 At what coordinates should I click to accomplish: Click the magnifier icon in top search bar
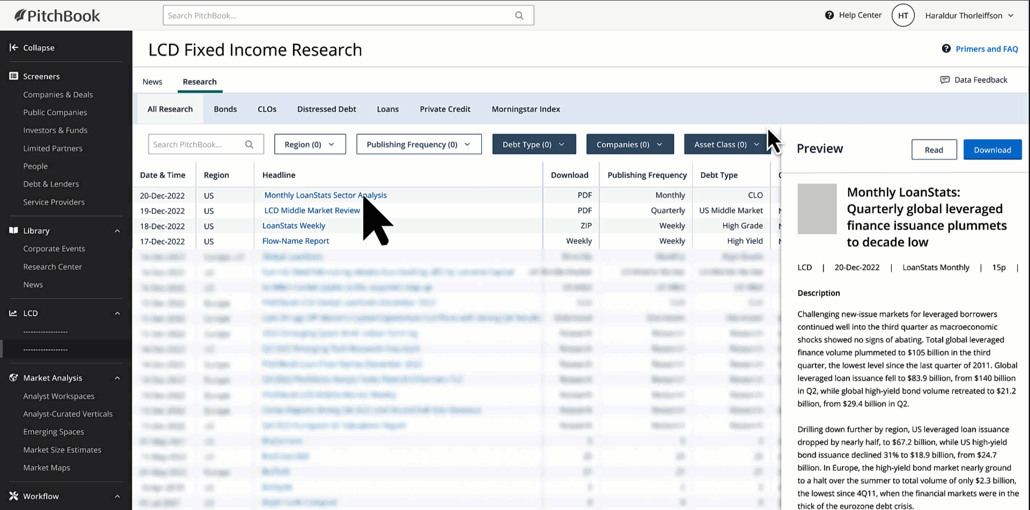point(519,16)
